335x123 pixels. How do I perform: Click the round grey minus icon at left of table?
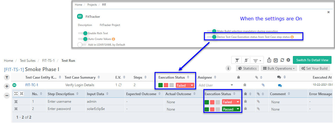point(7,95)
